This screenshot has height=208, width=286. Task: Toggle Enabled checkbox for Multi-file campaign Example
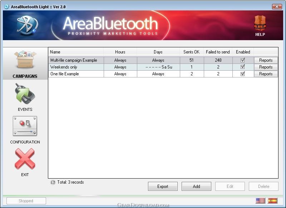243,60
